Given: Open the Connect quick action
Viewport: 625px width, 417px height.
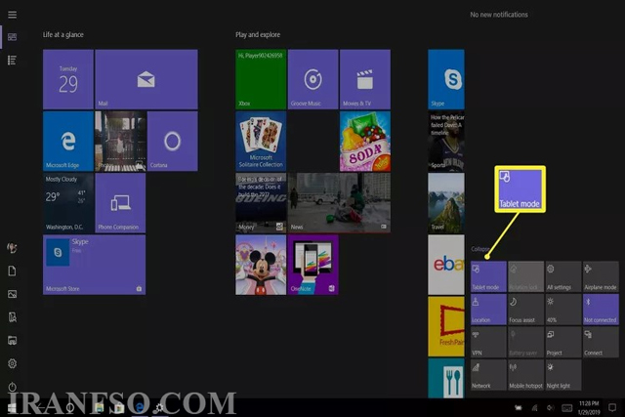Looking at the screenshot, I should (x=601, y=342).
